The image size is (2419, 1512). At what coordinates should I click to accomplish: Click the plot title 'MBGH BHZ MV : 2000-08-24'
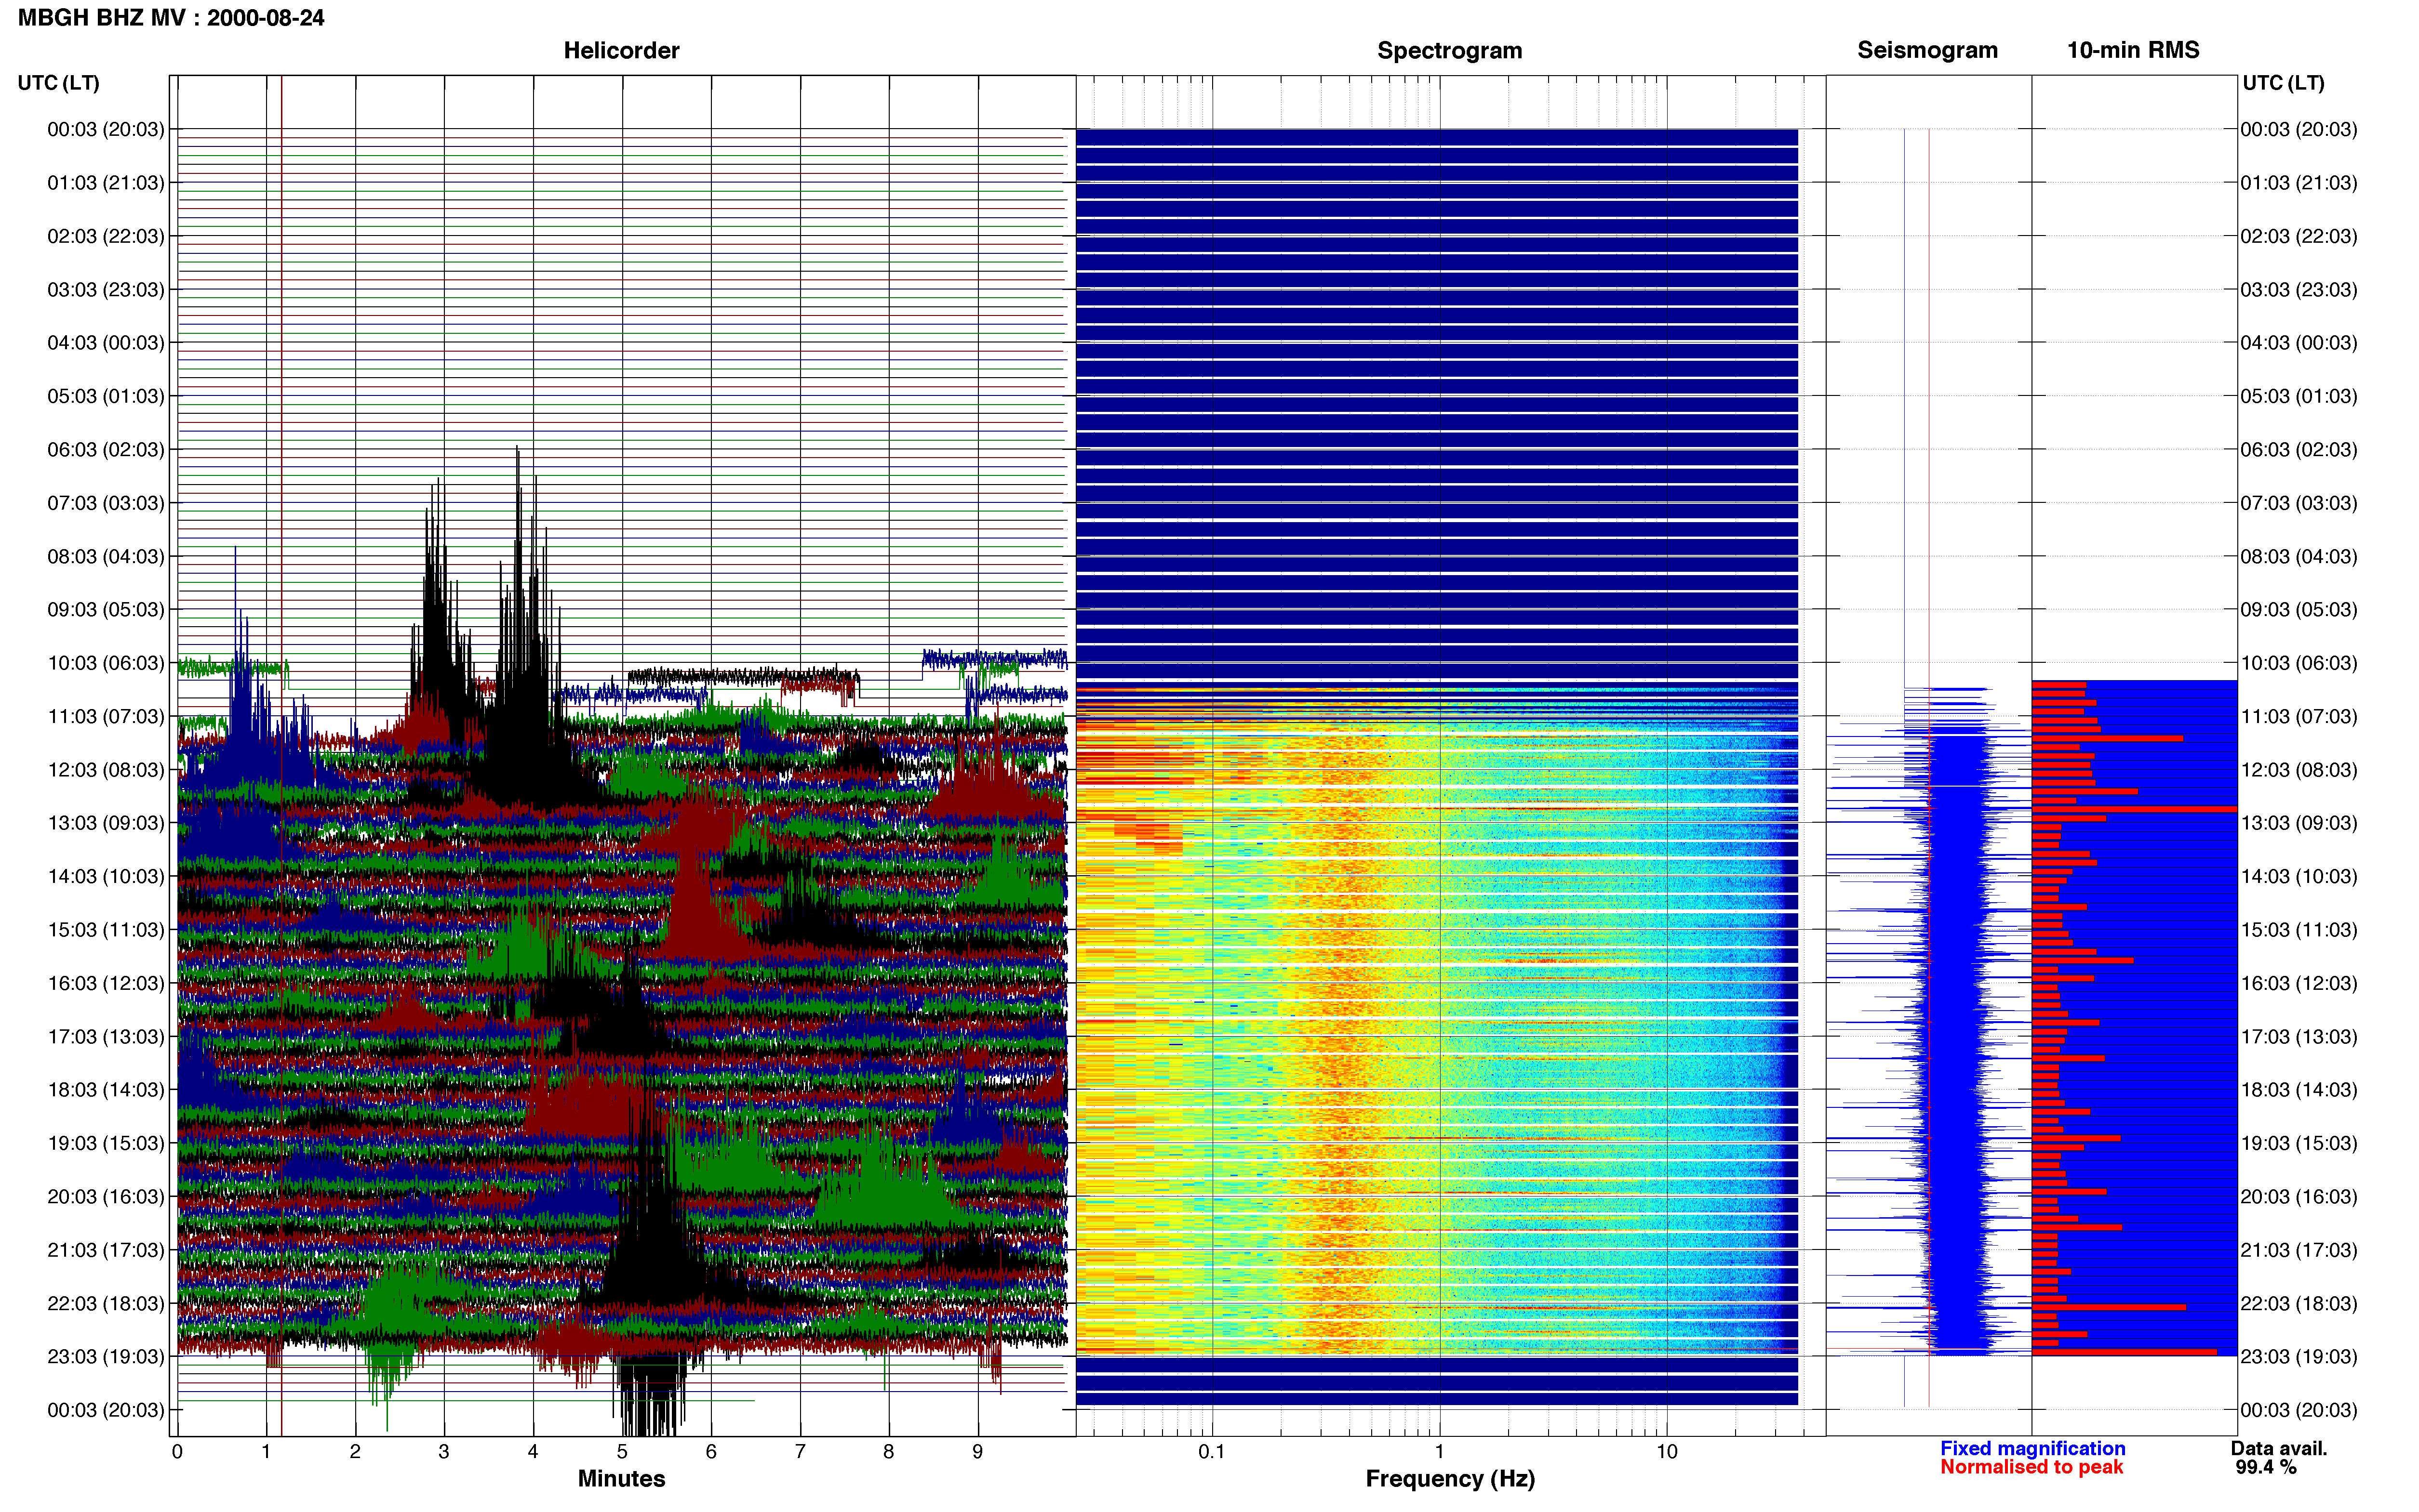[x=171, y=18]
